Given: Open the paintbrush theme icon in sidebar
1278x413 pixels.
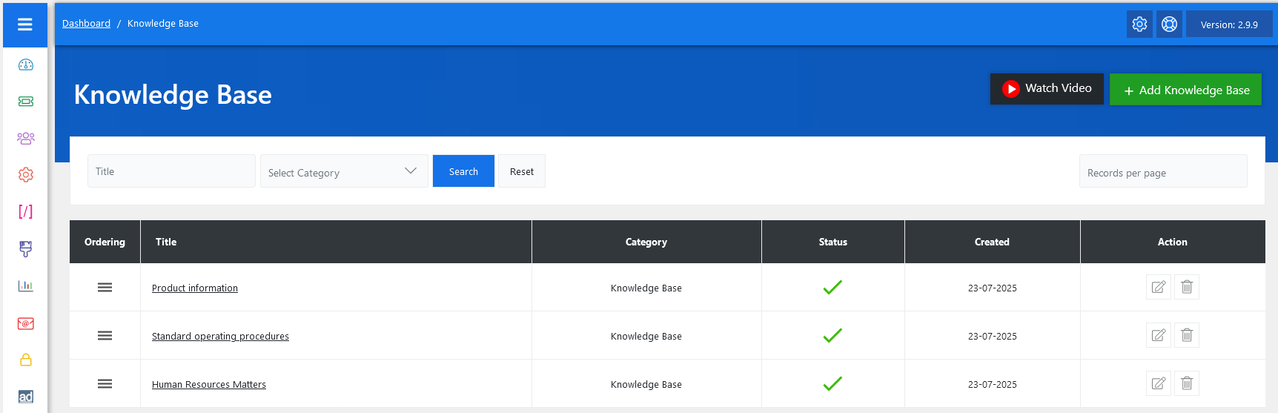Looking at the screenshot, I should click(26, 248).
